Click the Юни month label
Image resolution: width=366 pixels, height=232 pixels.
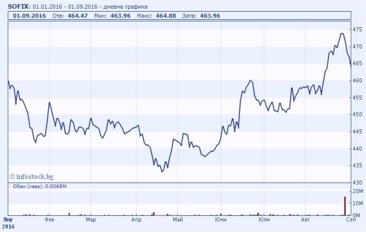pos(221,220)
